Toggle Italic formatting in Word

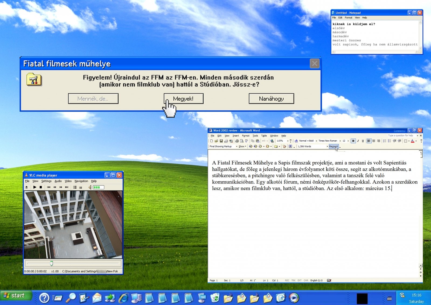pos(358,141)
